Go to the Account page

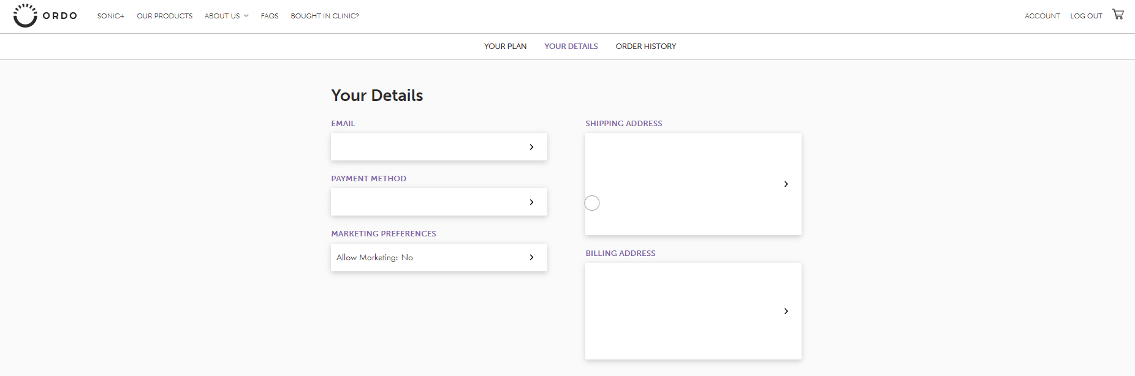[1042, 16]
